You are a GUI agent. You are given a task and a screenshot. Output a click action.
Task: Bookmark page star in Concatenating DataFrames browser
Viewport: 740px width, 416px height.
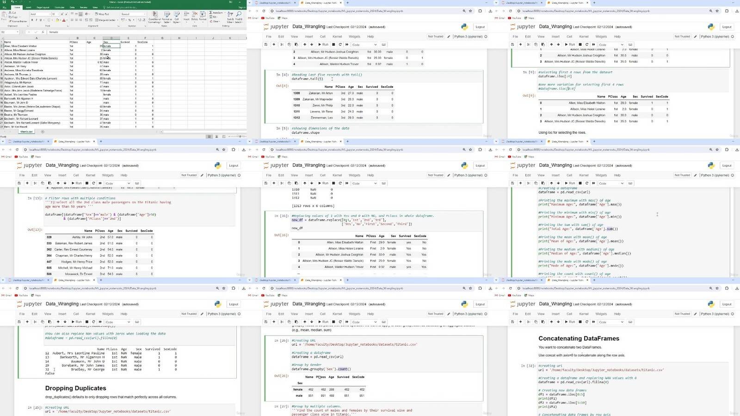717,288
